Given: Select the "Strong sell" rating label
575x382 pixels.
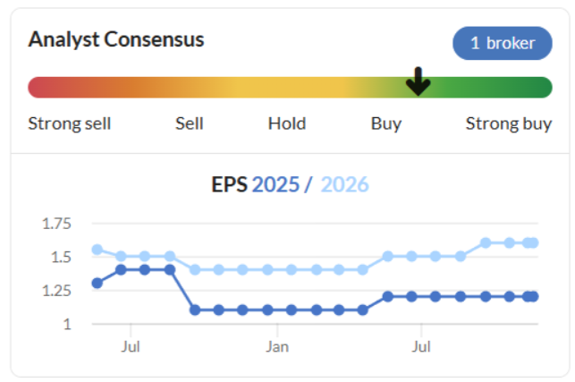Looking at the screenshot, I should [x=70, y=123].
